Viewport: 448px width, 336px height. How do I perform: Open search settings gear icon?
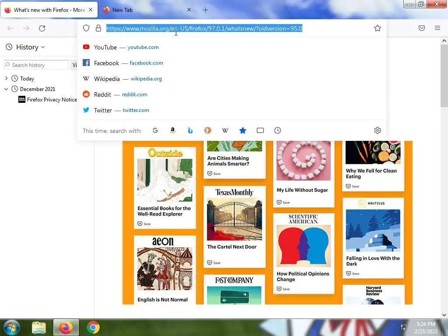click(378, 130)
